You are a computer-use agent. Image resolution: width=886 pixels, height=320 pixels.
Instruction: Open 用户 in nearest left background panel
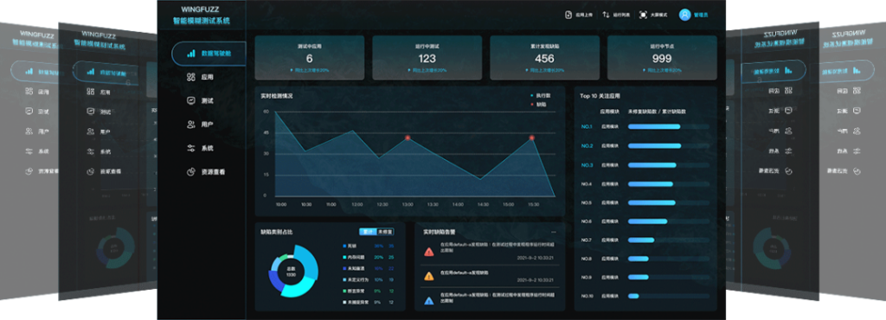tap(99, 131)
